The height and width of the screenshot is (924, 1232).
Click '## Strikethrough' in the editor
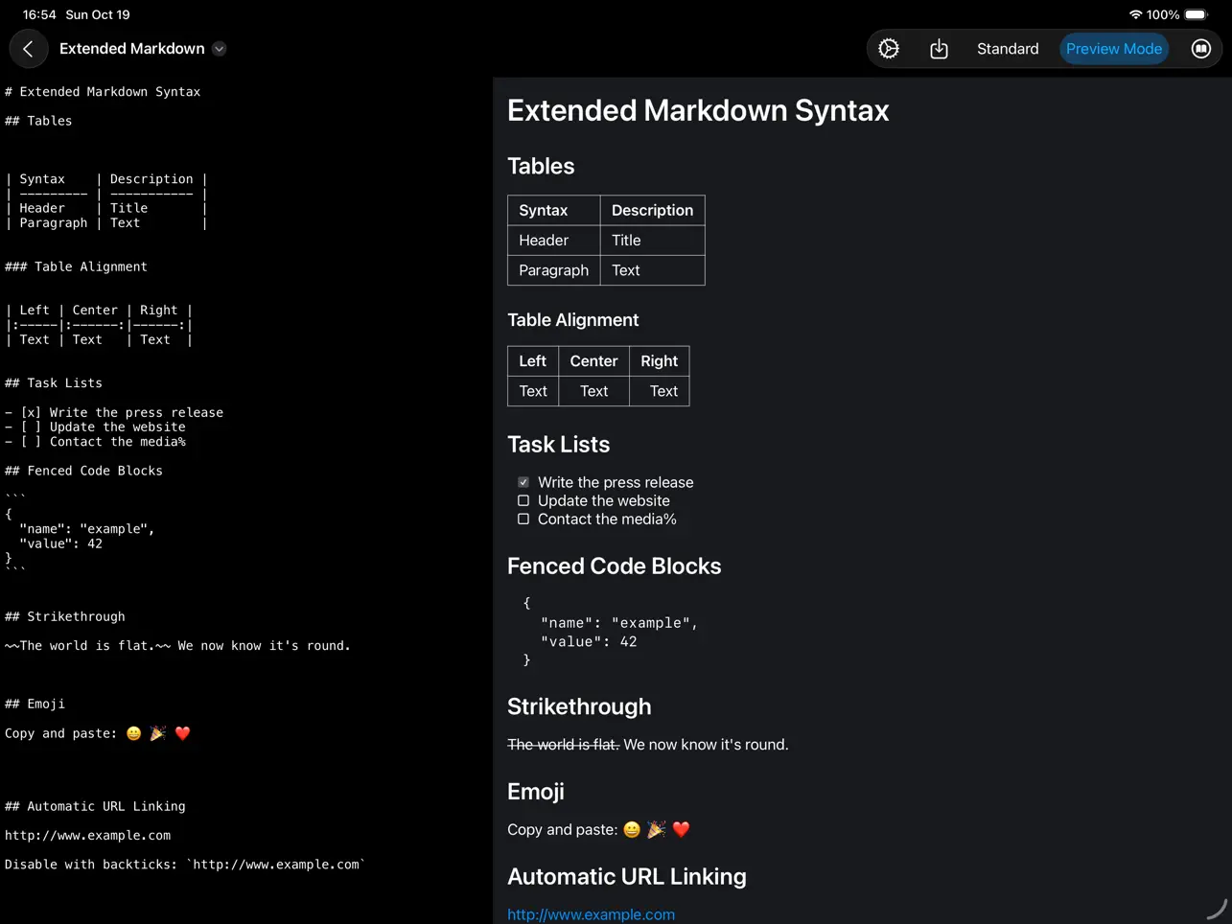coord(65,616)
